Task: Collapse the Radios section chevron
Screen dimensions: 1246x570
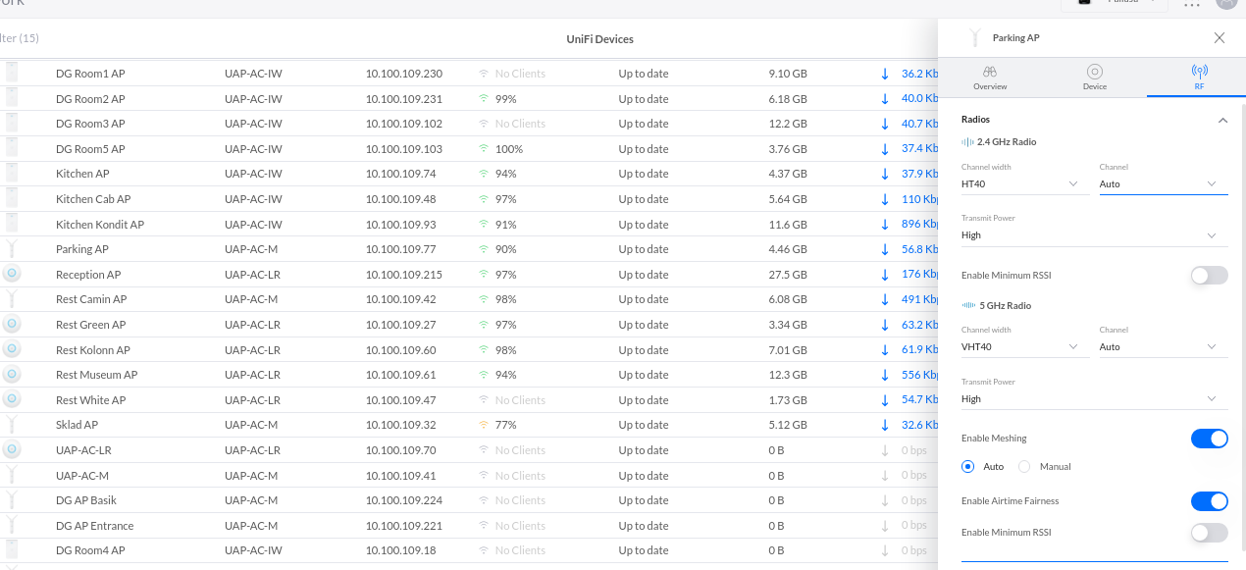Action: click(1222, 120)
